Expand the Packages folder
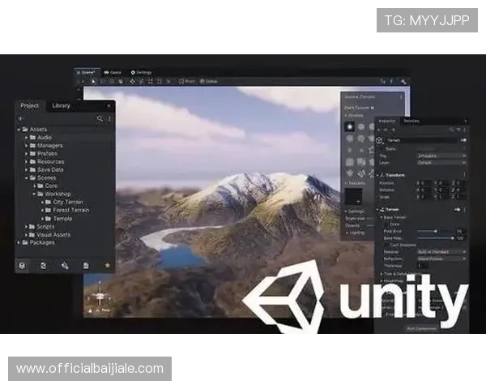 [x=19, y=242]
